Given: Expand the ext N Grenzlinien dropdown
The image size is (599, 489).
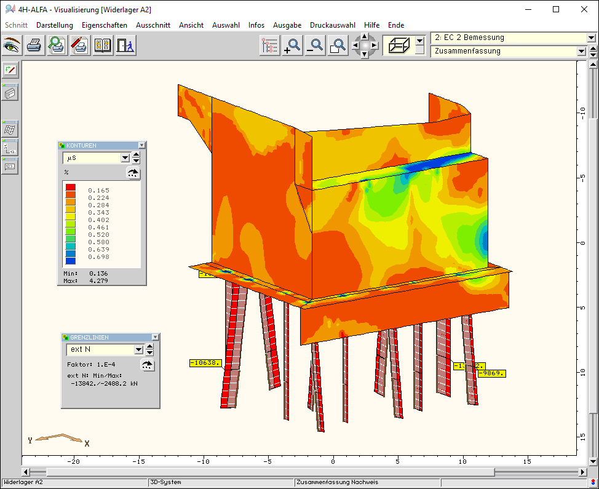Looking at the screenshot, I should coord(139,350).
